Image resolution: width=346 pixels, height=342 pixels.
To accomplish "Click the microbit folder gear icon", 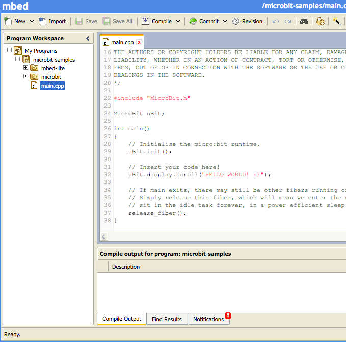I will click(34, 76).
